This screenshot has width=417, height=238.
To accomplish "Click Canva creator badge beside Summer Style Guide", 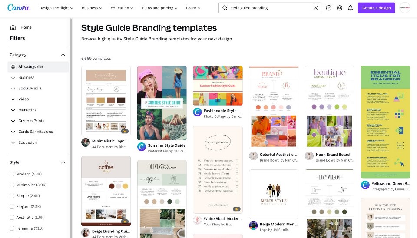I will click(x=142, y=147).
